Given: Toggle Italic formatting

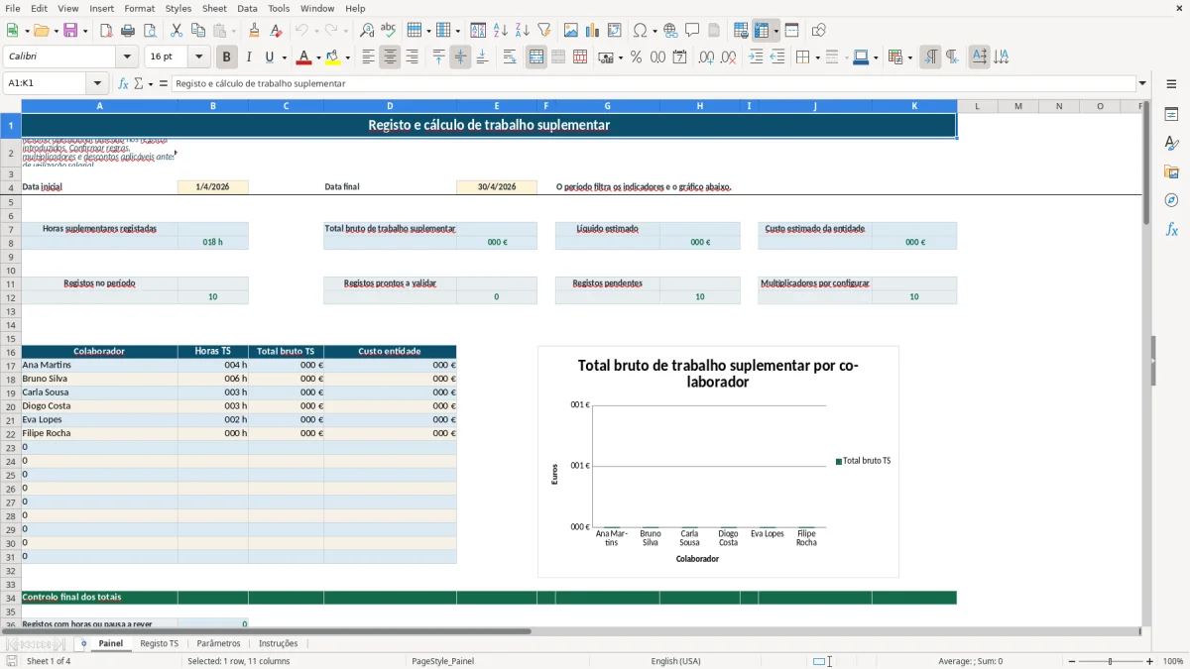Looking at the screenshot, I should pos(248,57).
